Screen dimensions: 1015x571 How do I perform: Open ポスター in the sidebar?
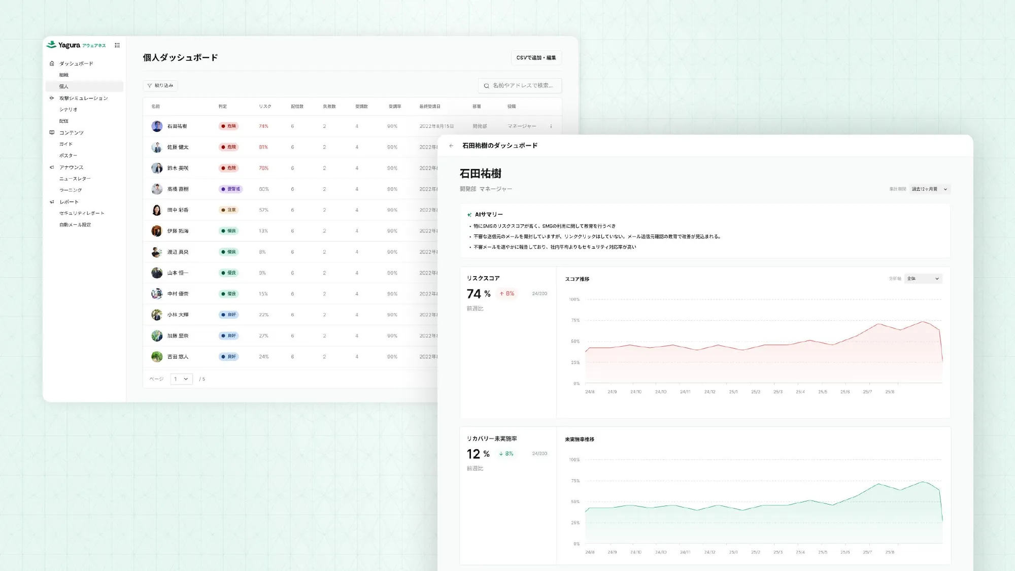69,156
